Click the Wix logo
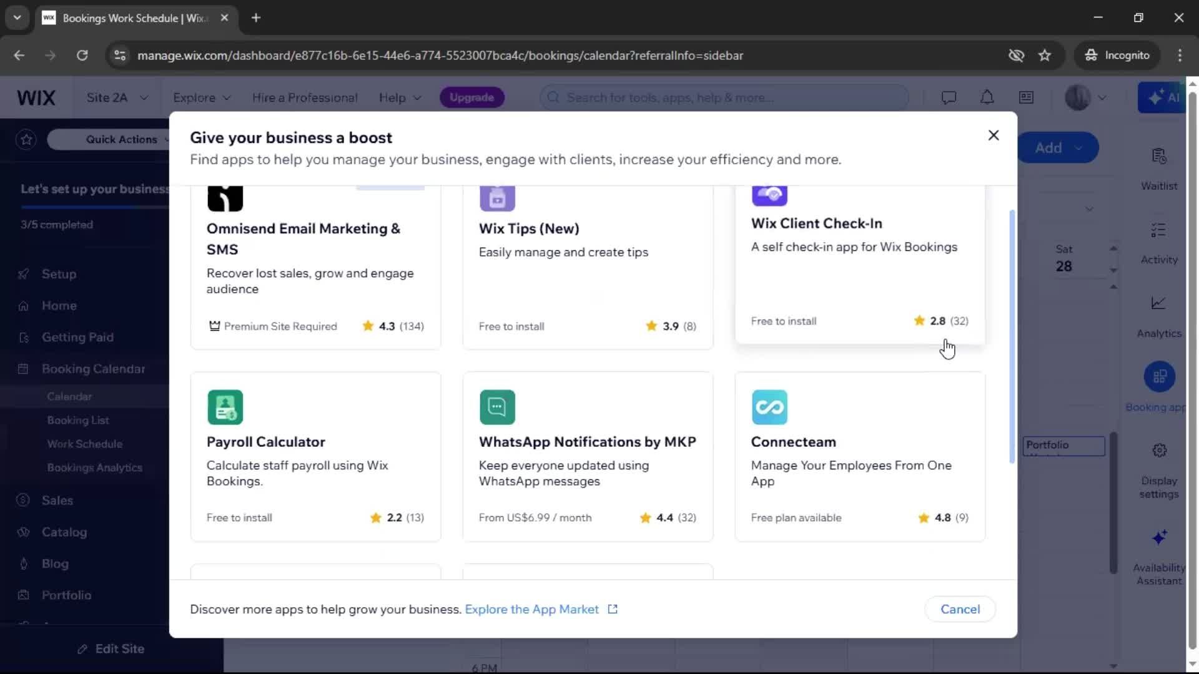Screen dimensions: 1199x674 click(36, 98)
